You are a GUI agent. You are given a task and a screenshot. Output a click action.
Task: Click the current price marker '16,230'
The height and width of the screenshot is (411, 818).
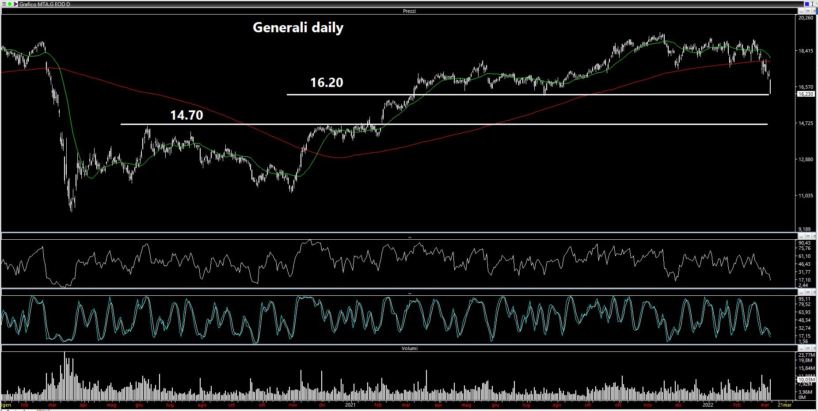click(806, 94)
